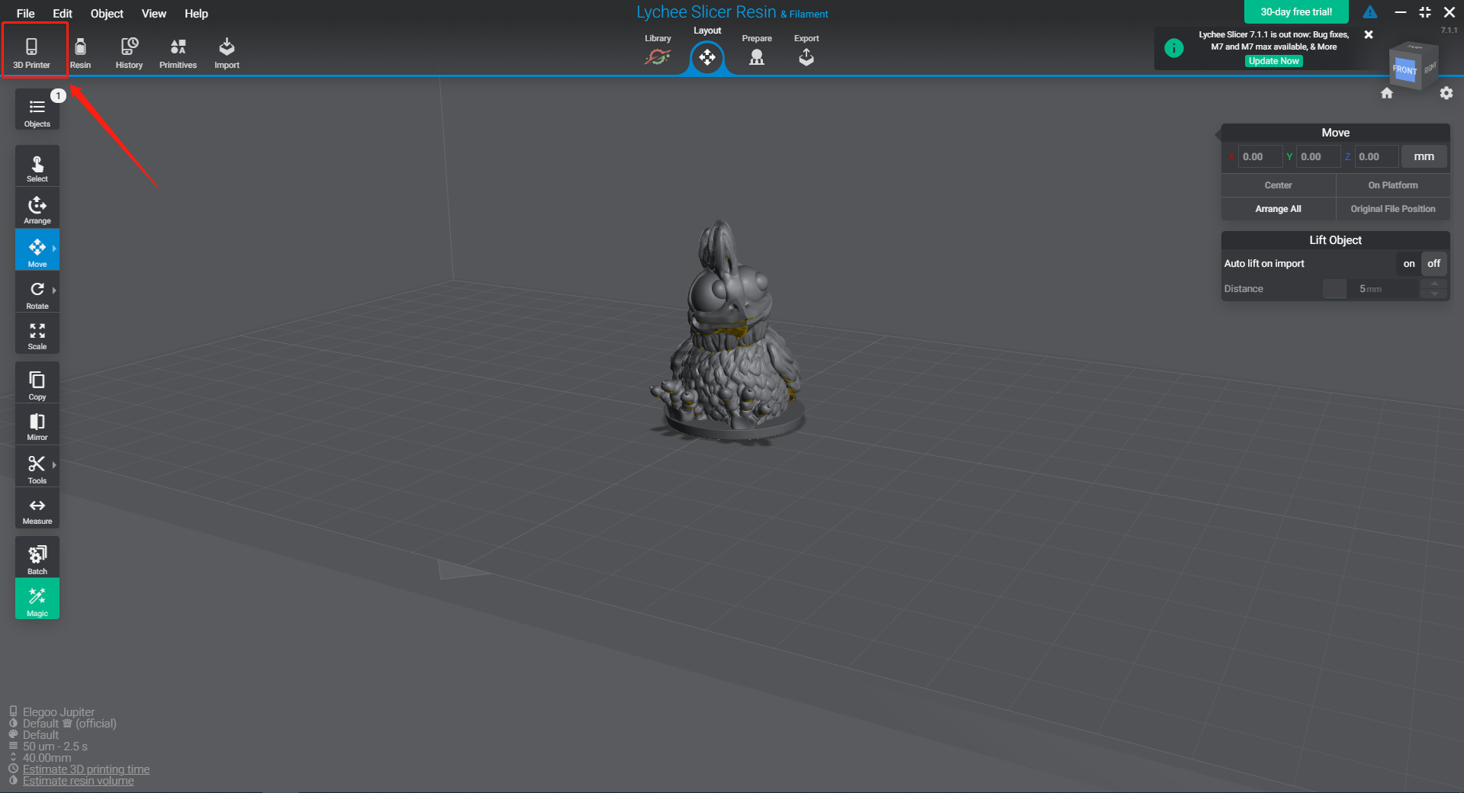Turn Auto lift on import off
Screen dimensions: 1464x793
click(x=1433, y=264)
